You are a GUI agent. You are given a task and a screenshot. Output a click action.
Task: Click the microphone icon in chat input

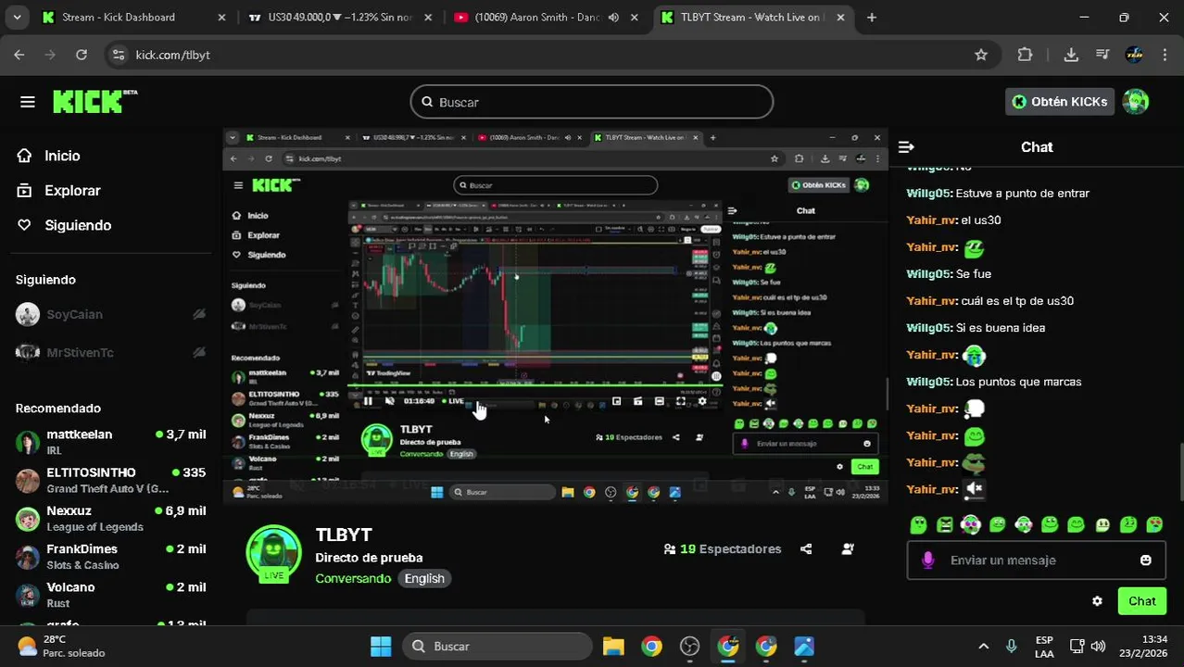point(927,560)
